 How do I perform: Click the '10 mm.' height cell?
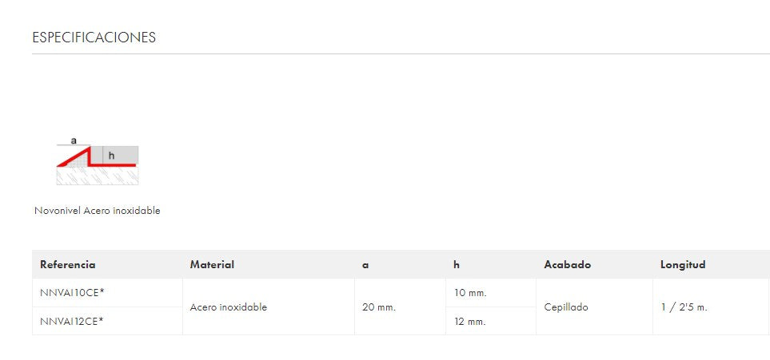point(470,293)
